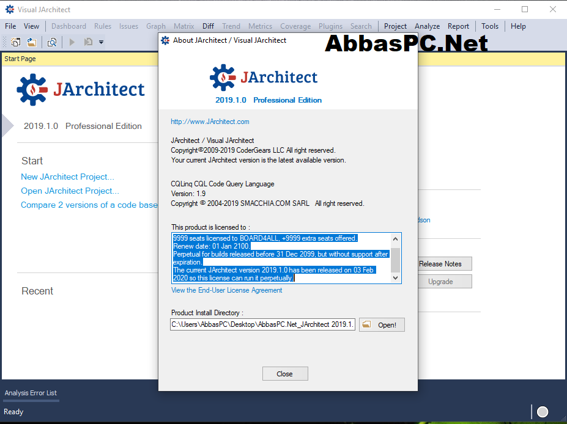Image resolution: width=567 pixels, height=424 pixels.
Task: Maximize the Visual JArchitect window
Action: click(525, 9)
